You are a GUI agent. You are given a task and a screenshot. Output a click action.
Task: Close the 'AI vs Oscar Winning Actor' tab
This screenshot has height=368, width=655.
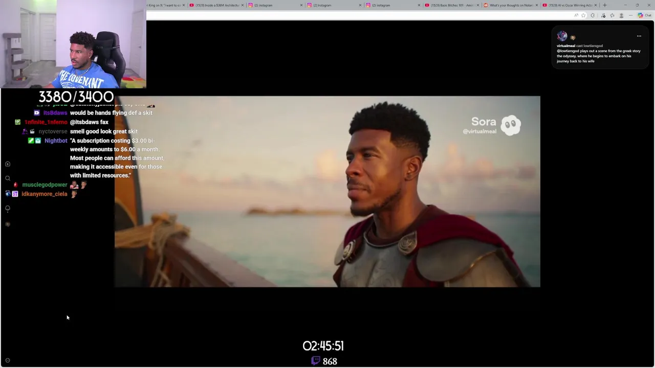596,5
